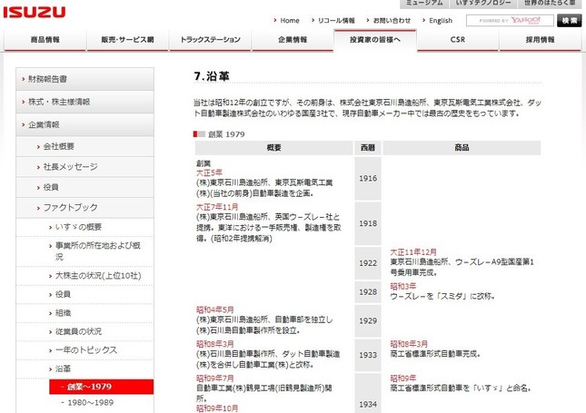Select 1980～1989 history period
The image size is (586, 413).
[88, 402]
